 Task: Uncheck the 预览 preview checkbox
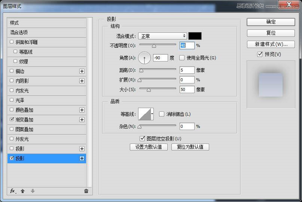(260, 54)
